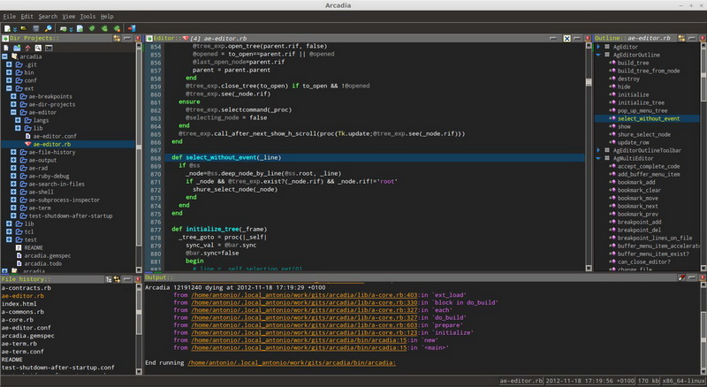Image resolution: width=707 pixels, height=387 pixels.
Task: Select arcadia.gemspec in project tree
Action: [48, 255]
